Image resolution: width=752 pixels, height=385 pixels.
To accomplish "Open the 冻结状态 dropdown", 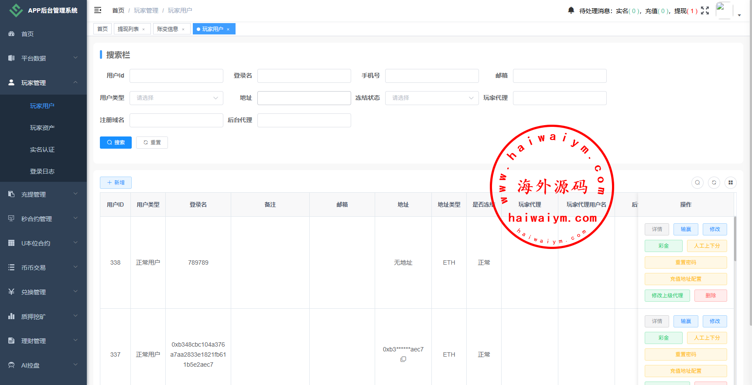I will 432,98.
